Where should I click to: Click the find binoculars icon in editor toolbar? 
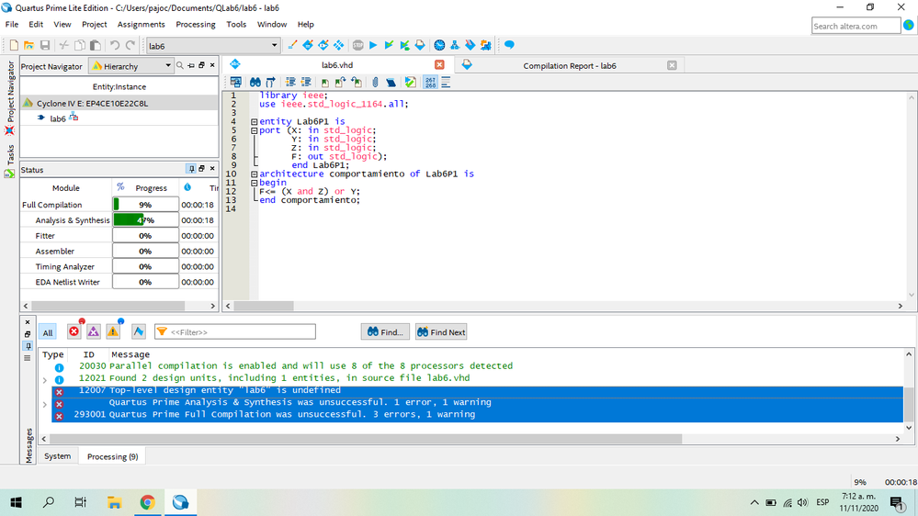pyautogui.click(x=255, y=83)
